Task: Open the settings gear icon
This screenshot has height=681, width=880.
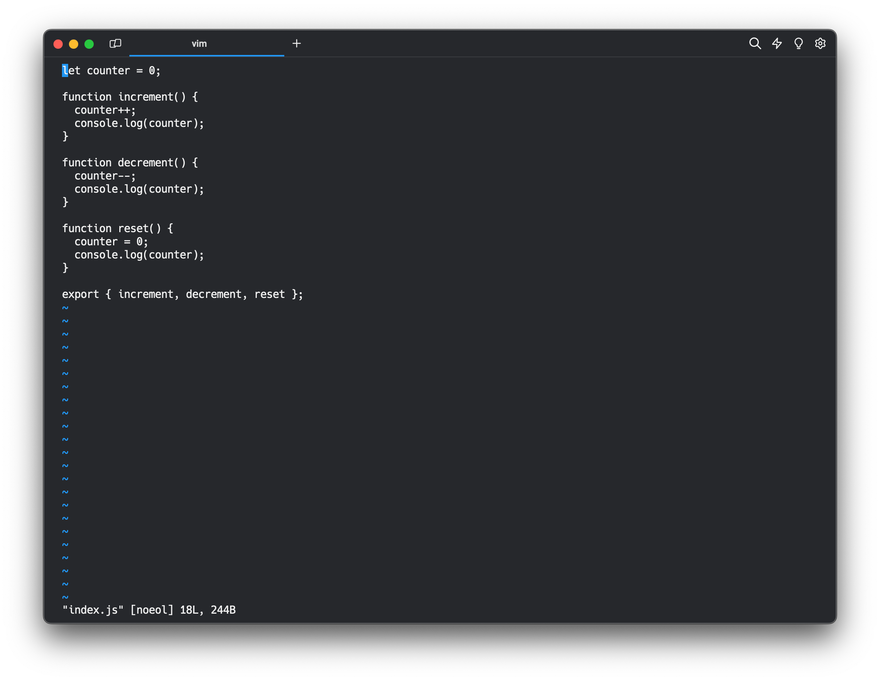Action: (x=820, y=43)
